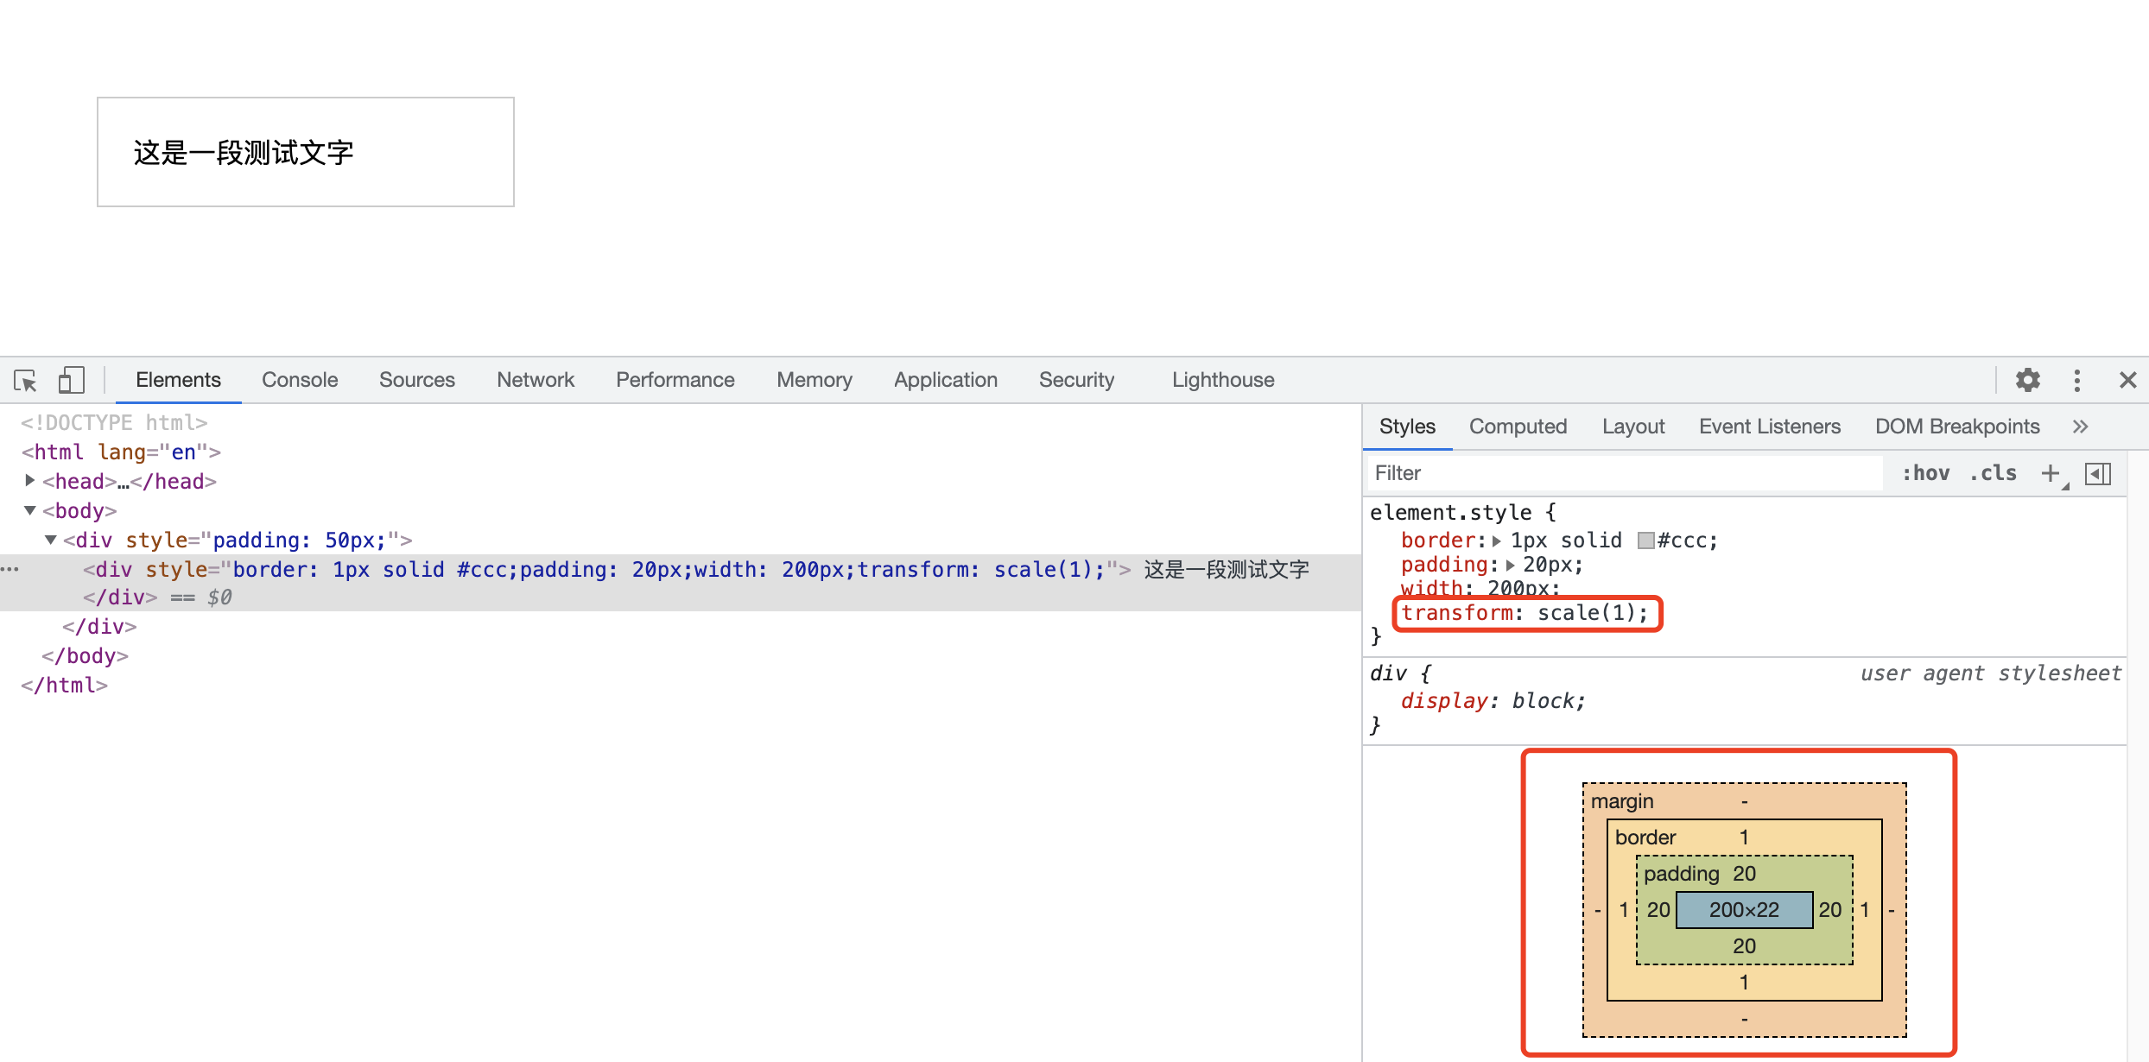The image size is (2149, 1062).
Task: Toggle the :hov element state button
Action: (x=1925, y=473)
